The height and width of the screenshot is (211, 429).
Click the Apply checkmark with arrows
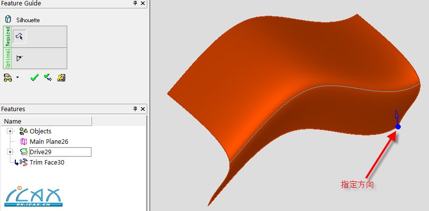click(48, 78)
